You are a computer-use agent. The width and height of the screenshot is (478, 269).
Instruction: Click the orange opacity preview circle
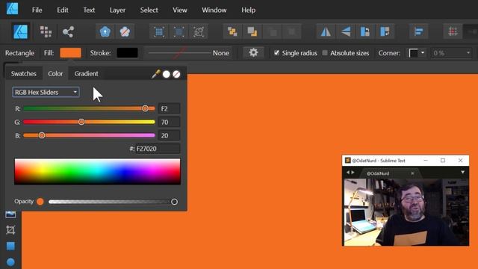click(40, 202)
